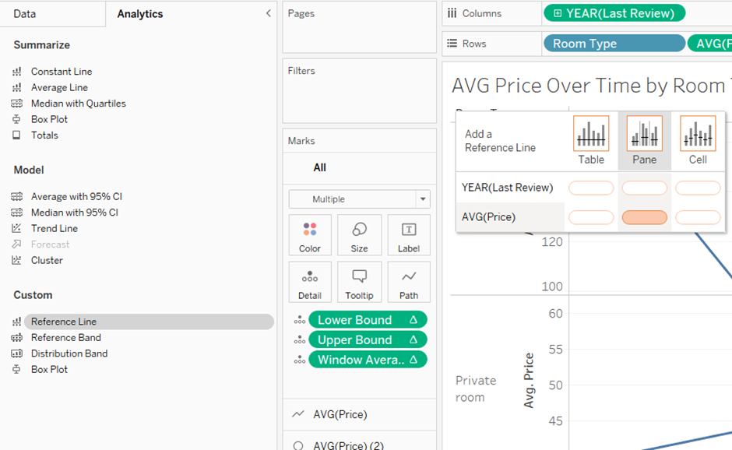Click the Constant Line icon
The image size is (732, 450).
pos(17,72)
